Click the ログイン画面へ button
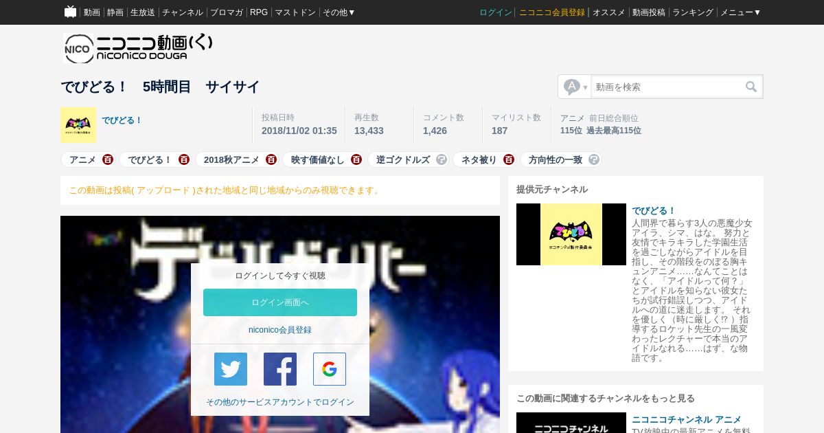This screenshot has height=433, width=824. (x=280, y=302)
